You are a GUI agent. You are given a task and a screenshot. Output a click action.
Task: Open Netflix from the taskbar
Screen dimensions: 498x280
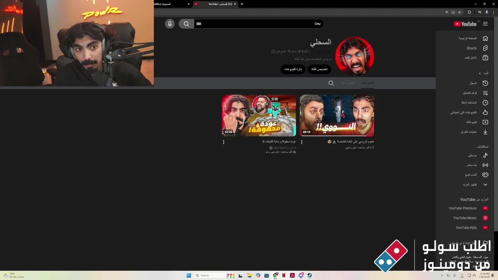point(284,275)
